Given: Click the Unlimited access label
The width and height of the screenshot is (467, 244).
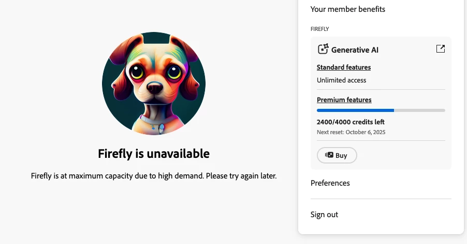Looking at the screenshot, I should click(x=341, y=80).
